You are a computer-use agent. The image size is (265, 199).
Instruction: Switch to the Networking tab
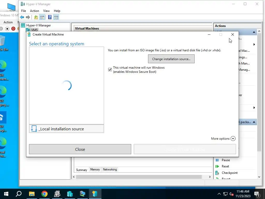click(110, 169)
